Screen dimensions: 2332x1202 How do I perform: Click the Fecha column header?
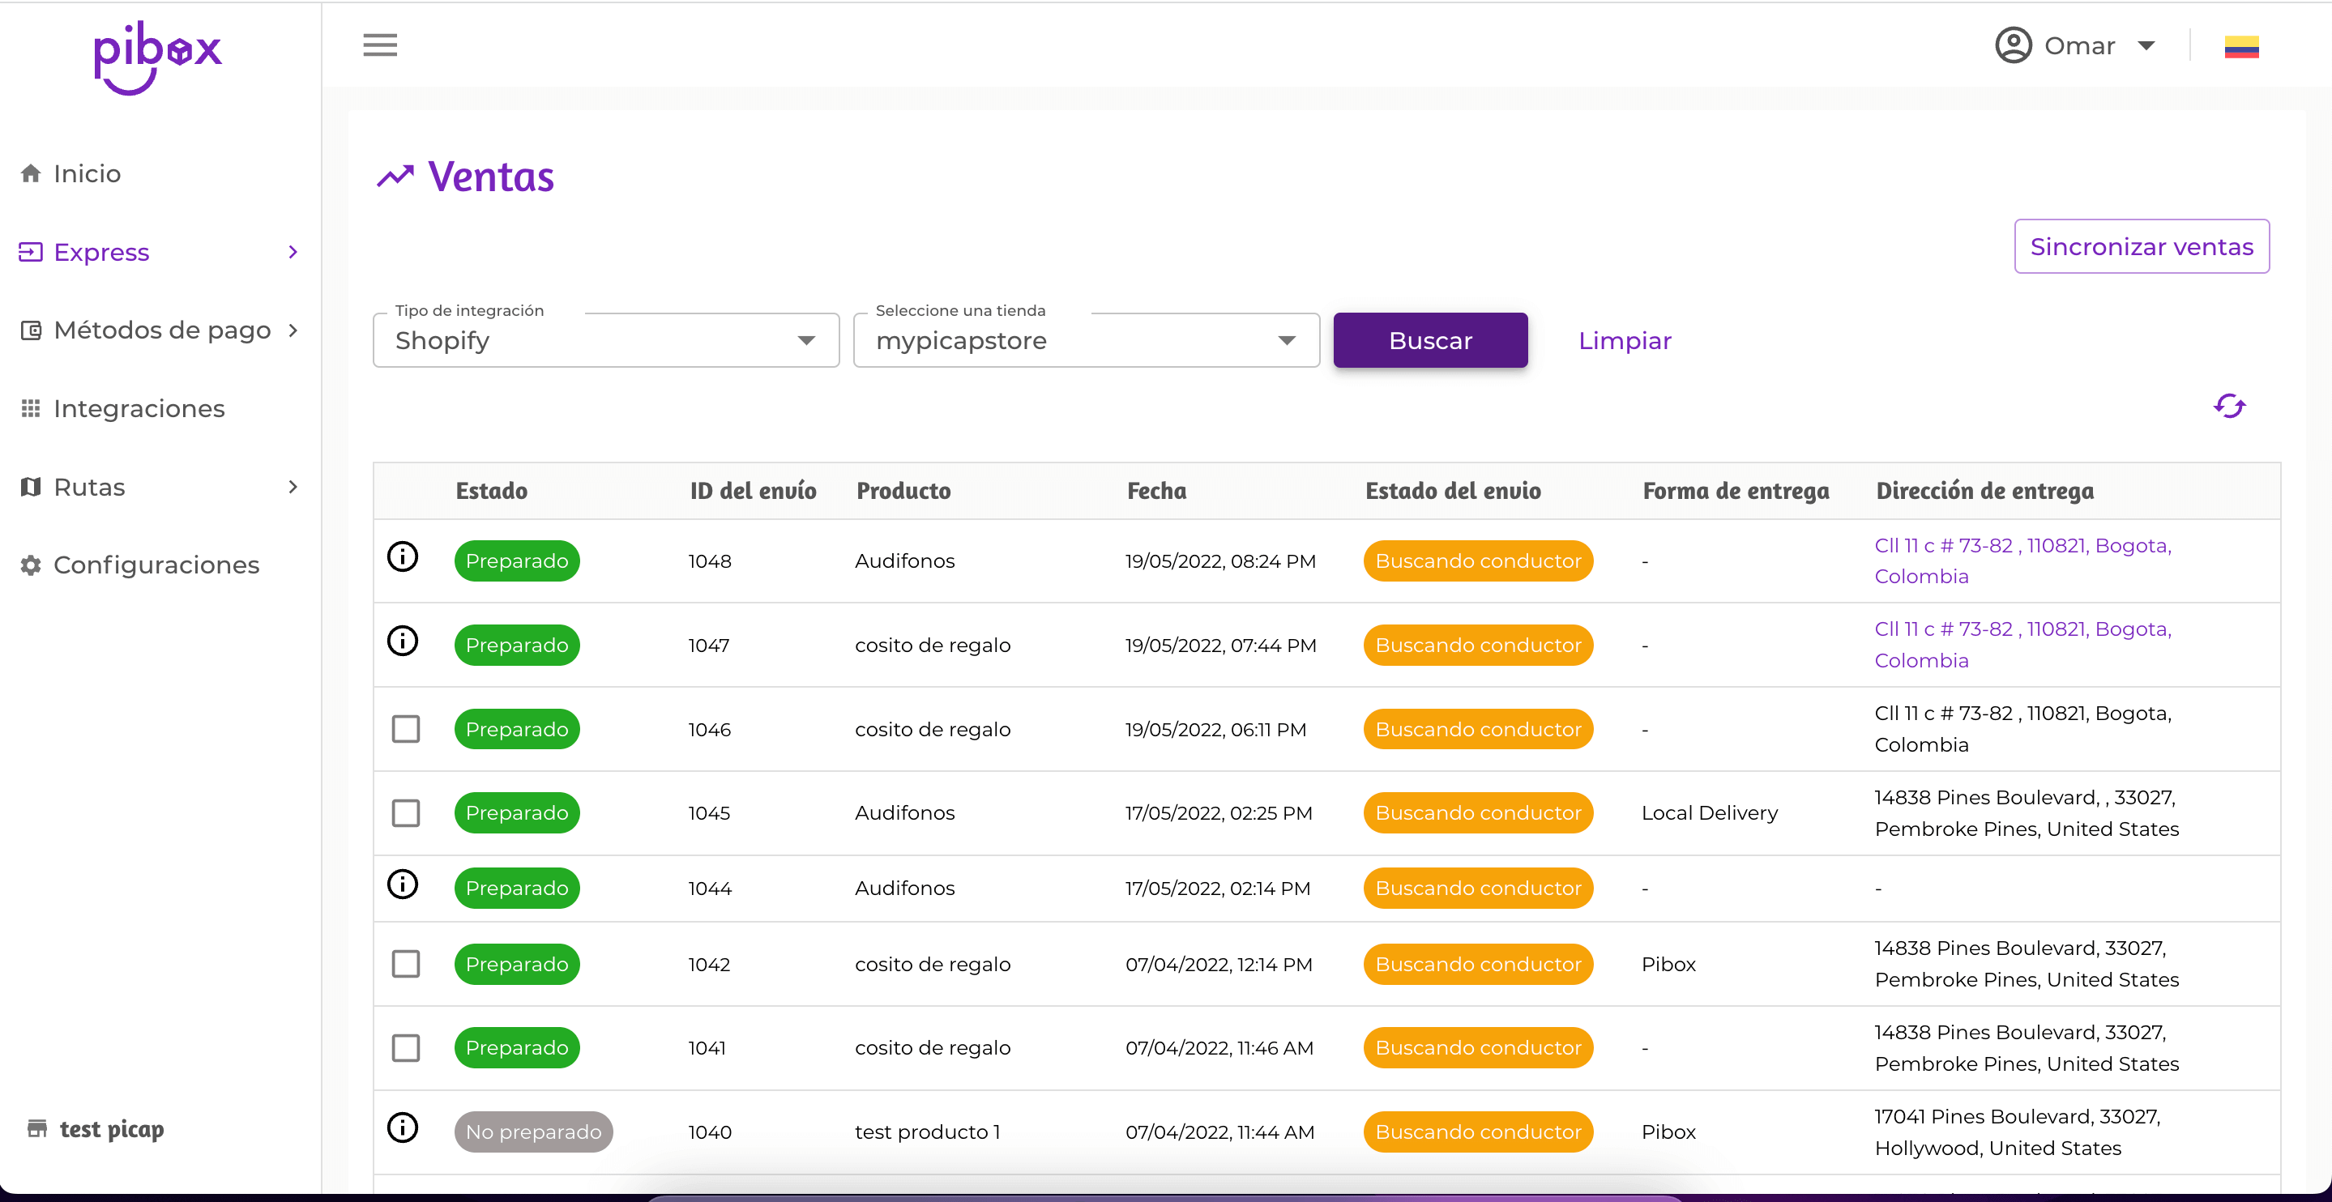tap(1156, 491)
